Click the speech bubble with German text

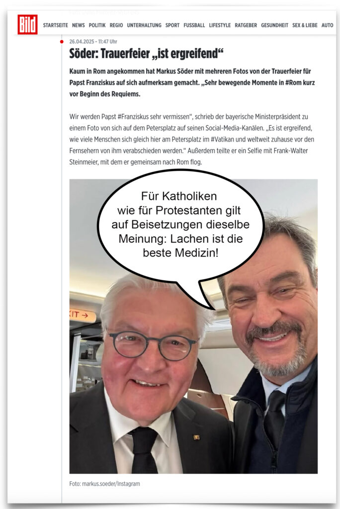(x=180, y=225)
